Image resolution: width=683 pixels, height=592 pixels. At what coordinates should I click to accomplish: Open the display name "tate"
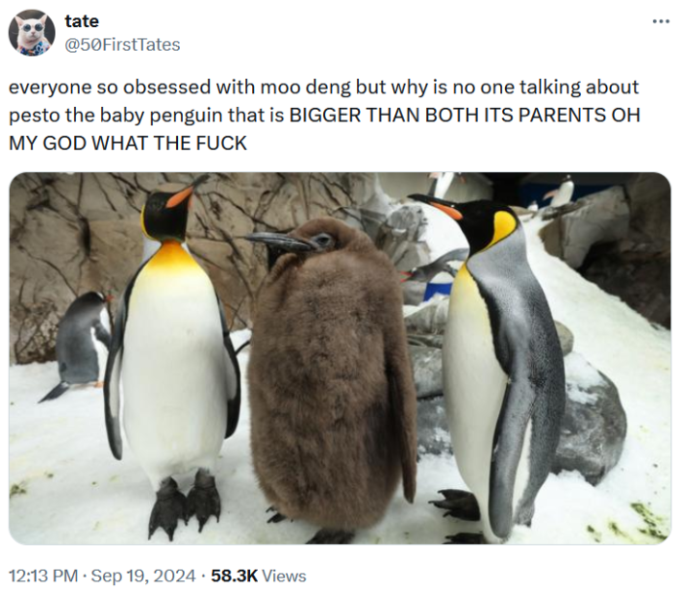(82, 21)
